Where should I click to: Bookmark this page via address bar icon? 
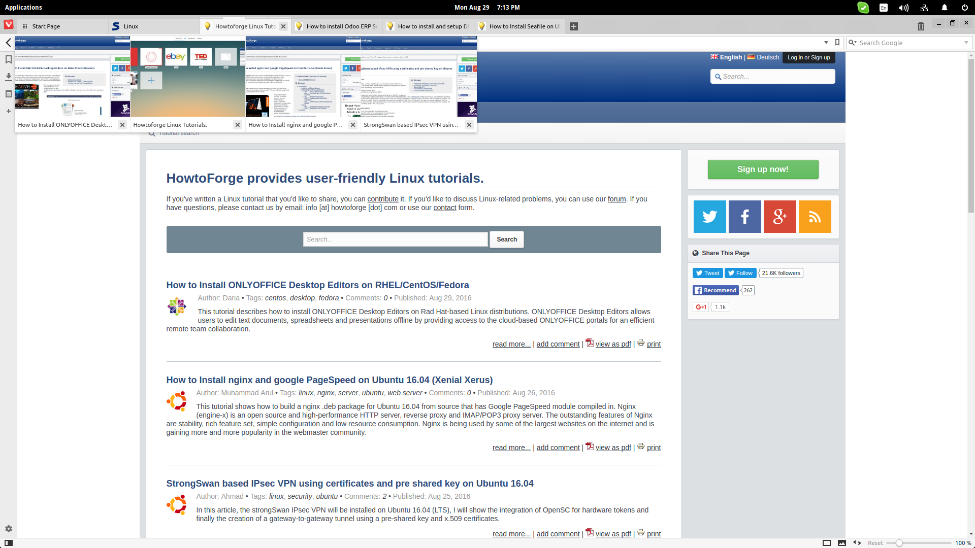pos(837,43)
